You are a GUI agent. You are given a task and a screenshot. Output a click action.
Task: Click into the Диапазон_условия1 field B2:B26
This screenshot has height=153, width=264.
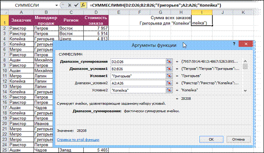pos(138,69)
